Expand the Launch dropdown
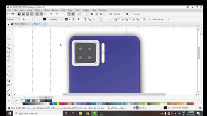Screen dimensions: 207x116 tap(143, 14)
